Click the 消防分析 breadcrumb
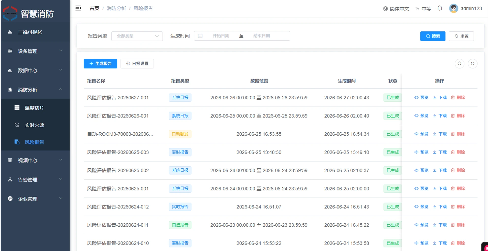Image resolution: width=488 pixels, height=251 pixels. pyautogui.click(x=116, y=8)
